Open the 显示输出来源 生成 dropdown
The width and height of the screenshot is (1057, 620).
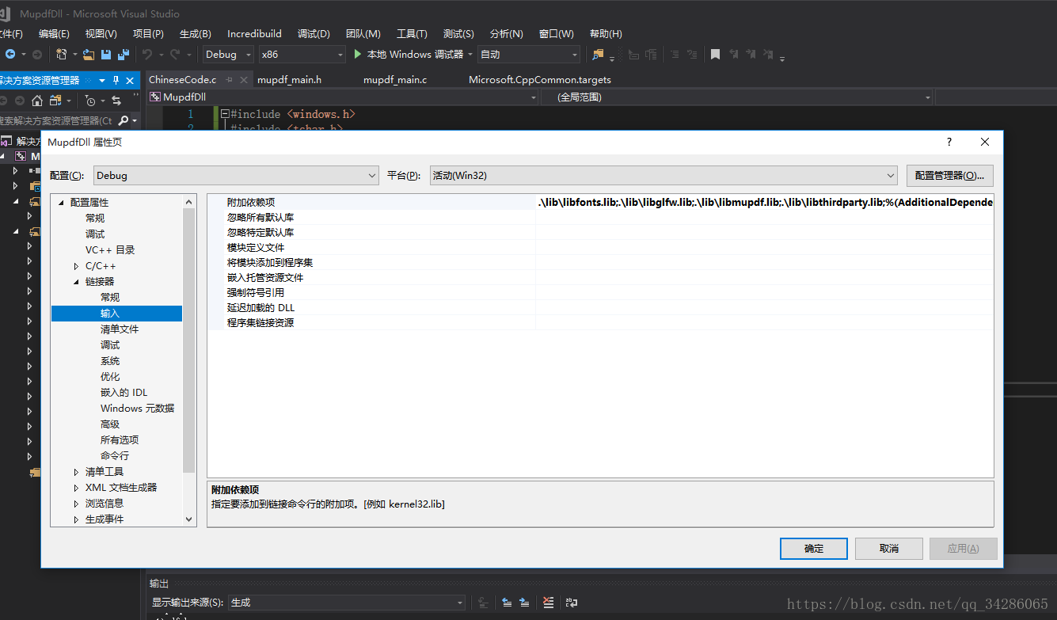346,603
